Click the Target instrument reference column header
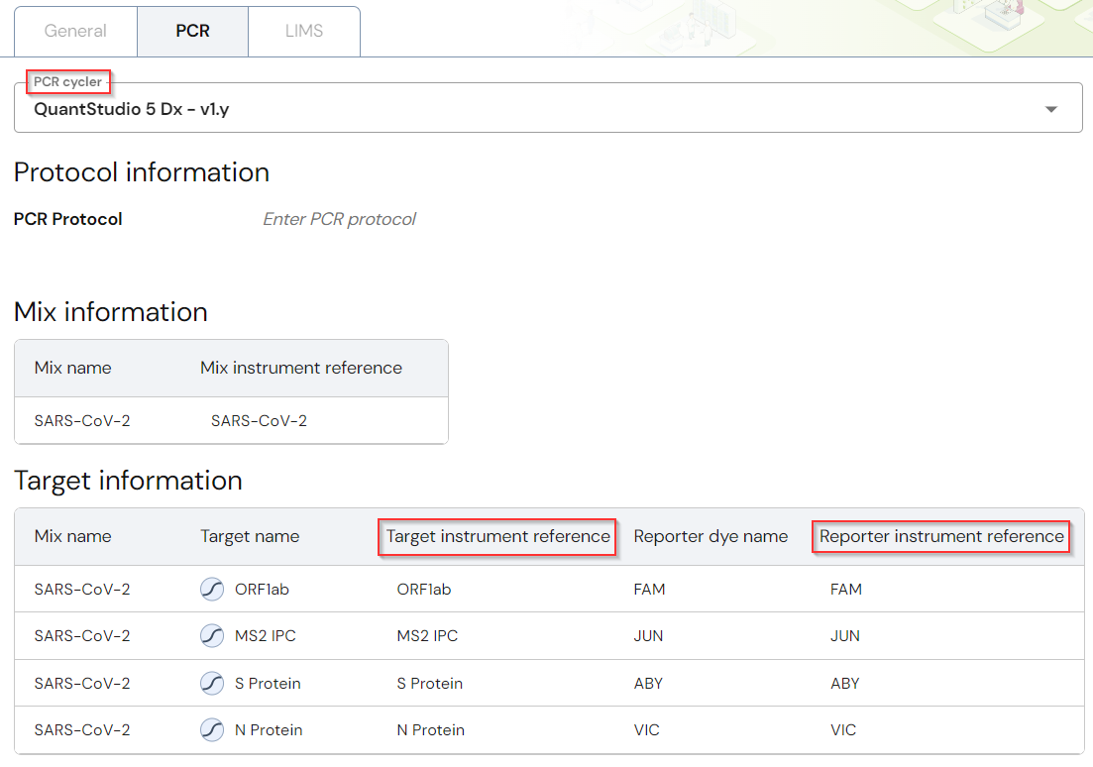Screen dimensions: 1093x767 click(498, 536)
